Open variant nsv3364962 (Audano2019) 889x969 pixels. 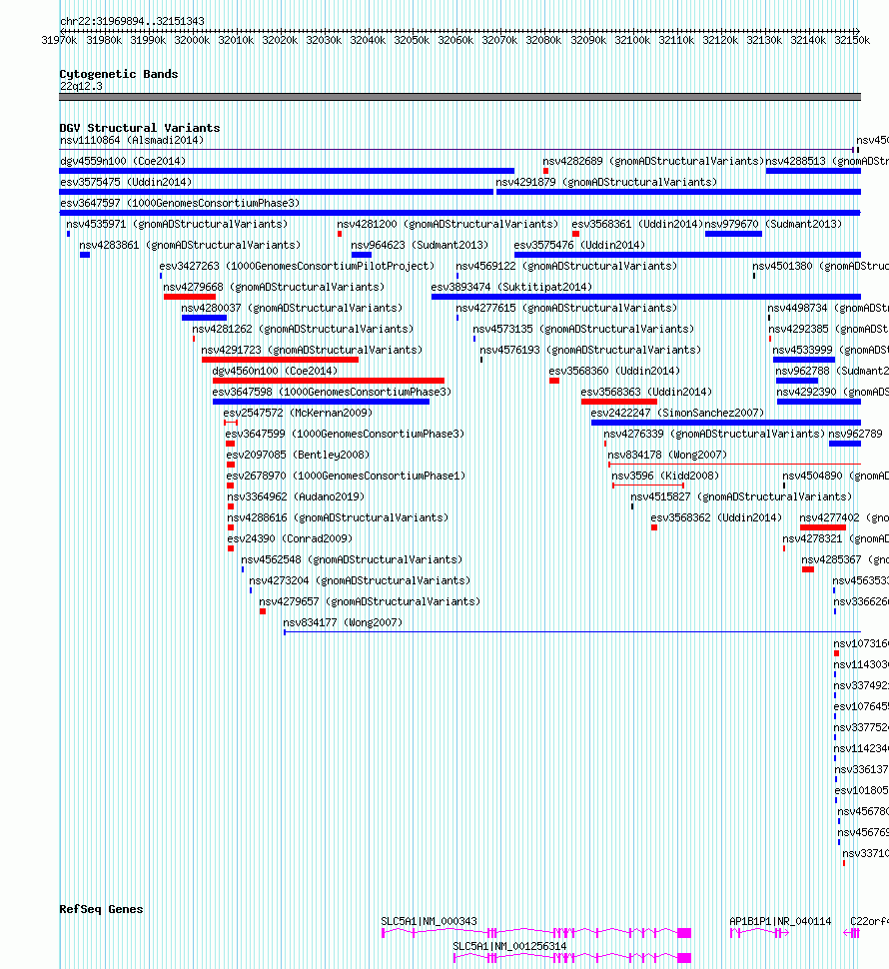(x=296, y=497)
